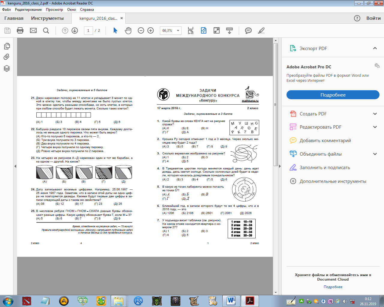Open the Редактирование menu

coord(28,10)
